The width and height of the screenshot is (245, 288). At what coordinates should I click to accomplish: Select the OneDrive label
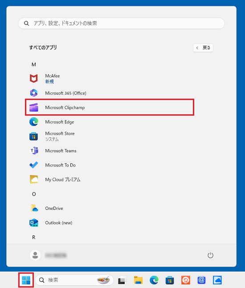click(54, 208)
